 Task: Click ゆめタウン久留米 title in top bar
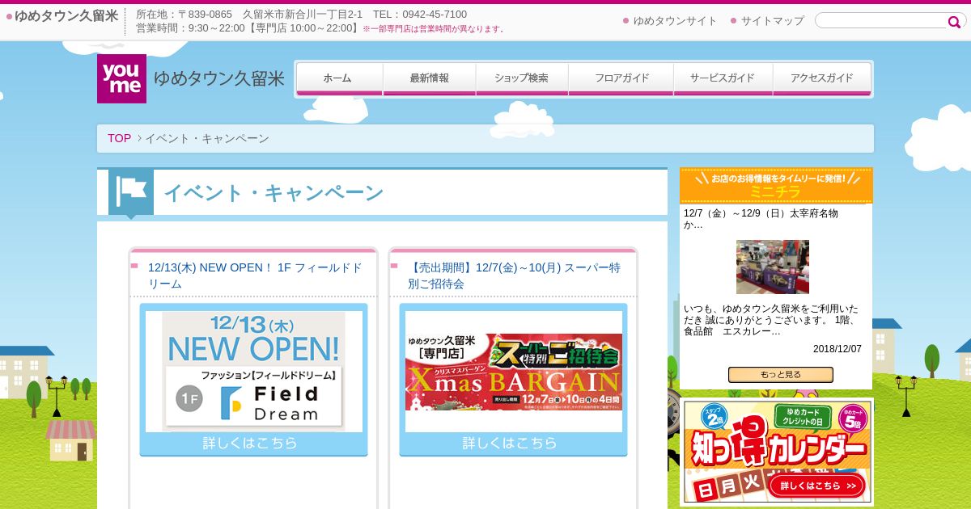click(x=66, y=16)
